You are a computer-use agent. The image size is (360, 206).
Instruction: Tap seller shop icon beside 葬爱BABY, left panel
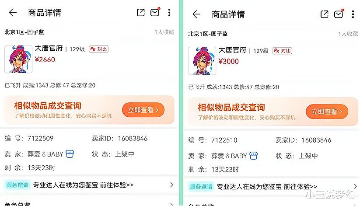[70, 154]
